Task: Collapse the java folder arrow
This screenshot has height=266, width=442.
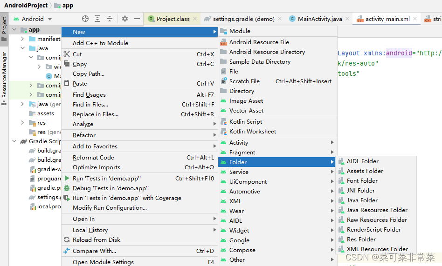Action: 22,48
